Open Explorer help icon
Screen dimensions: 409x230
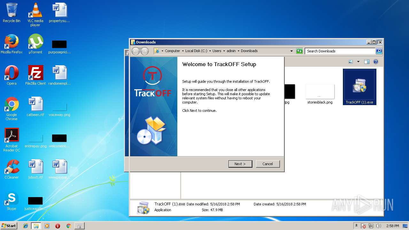tap(376, 62)
